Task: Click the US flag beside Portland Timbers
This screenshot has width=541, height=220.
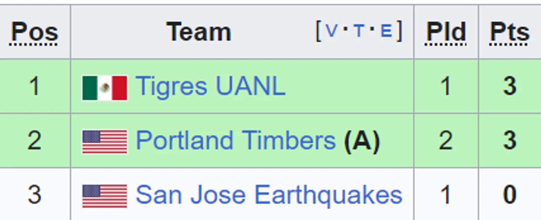Action: (105, 142)
